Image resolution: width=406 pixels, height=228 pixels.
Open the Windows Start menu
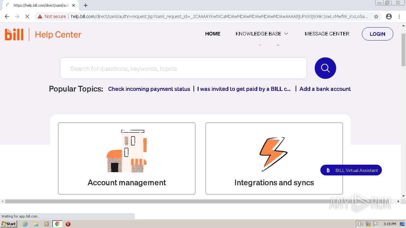coord(9,224)
